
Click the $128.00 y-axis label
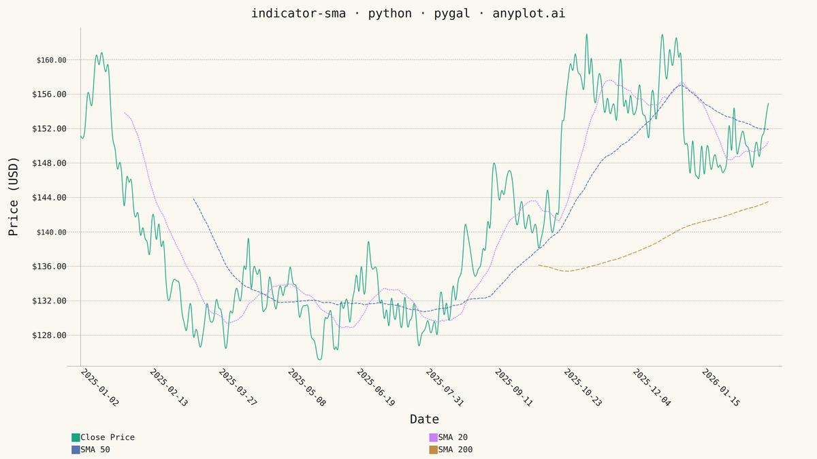(x=49, y=335)
